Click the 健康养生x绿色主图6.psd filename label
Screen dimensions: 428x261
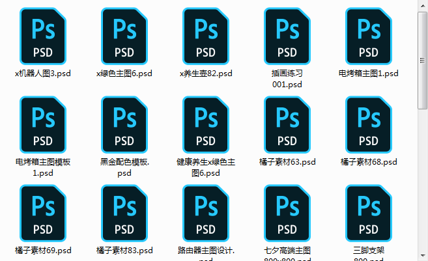click(x=206, y=167)
